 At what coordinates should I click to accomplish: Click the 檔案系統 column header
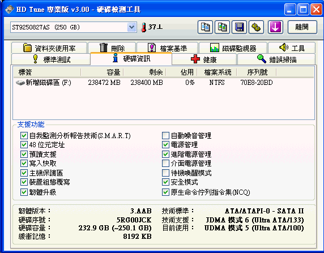[x=217, y=72]
